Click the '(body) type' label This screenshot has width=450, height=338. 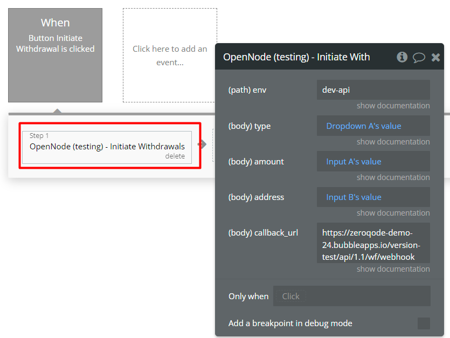coord(250,126)
